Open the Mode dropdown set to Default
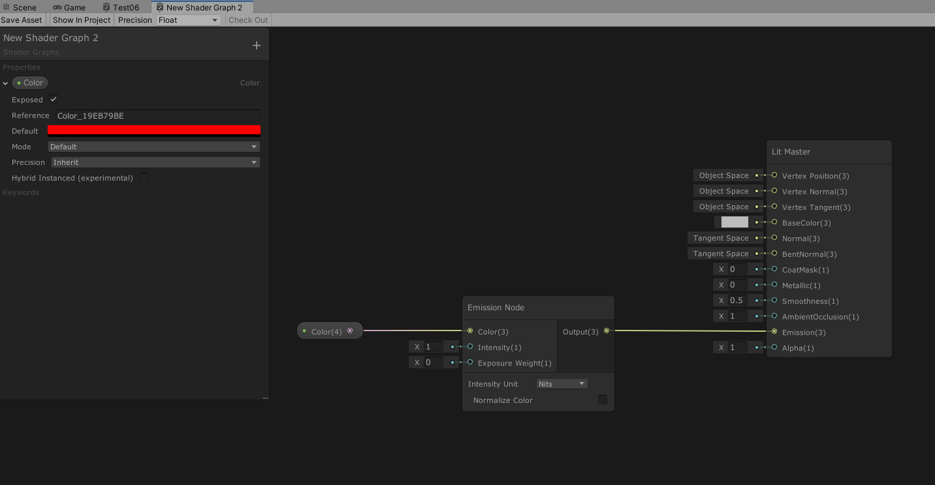Image resolution: width=935 pixels, height=485 pixels. (153, 146)
